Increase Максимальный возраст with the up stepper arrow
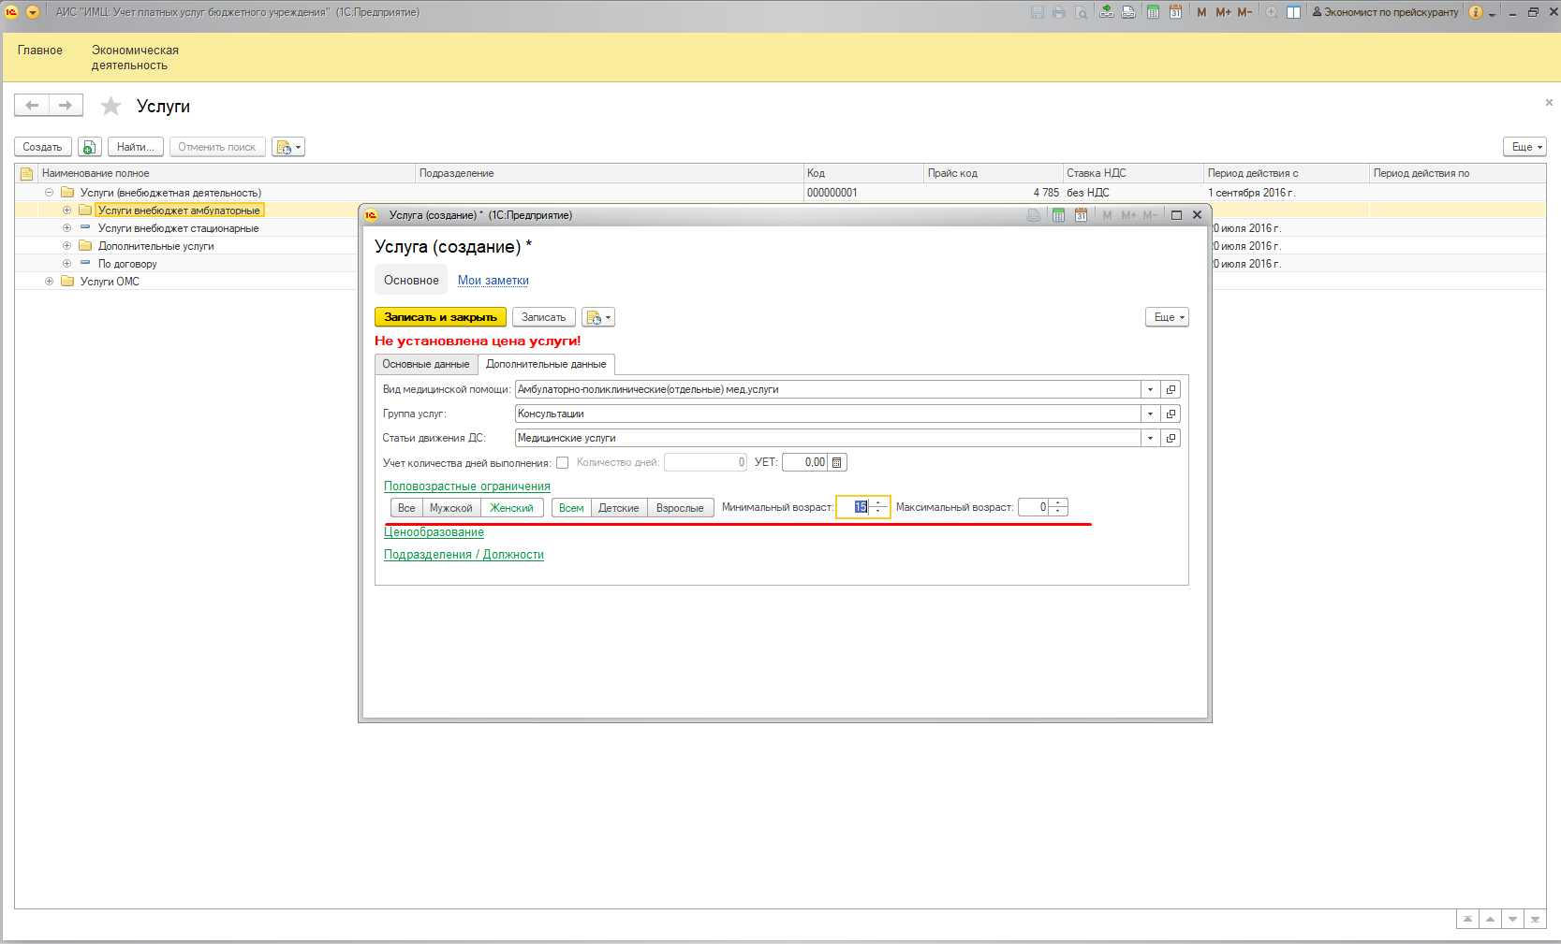 click(x=1058, y=503)
